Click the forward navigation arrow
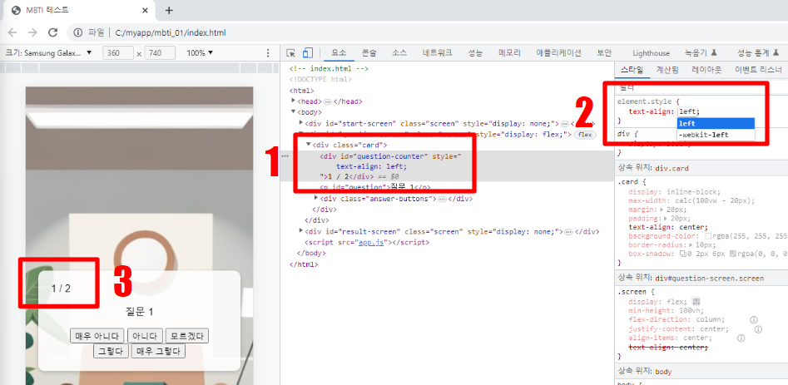The width and height of the screenshot is (788, 385). pos(32,32)
